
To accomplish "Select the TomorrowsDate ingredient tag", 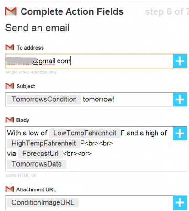I will (x=37, y=164).
